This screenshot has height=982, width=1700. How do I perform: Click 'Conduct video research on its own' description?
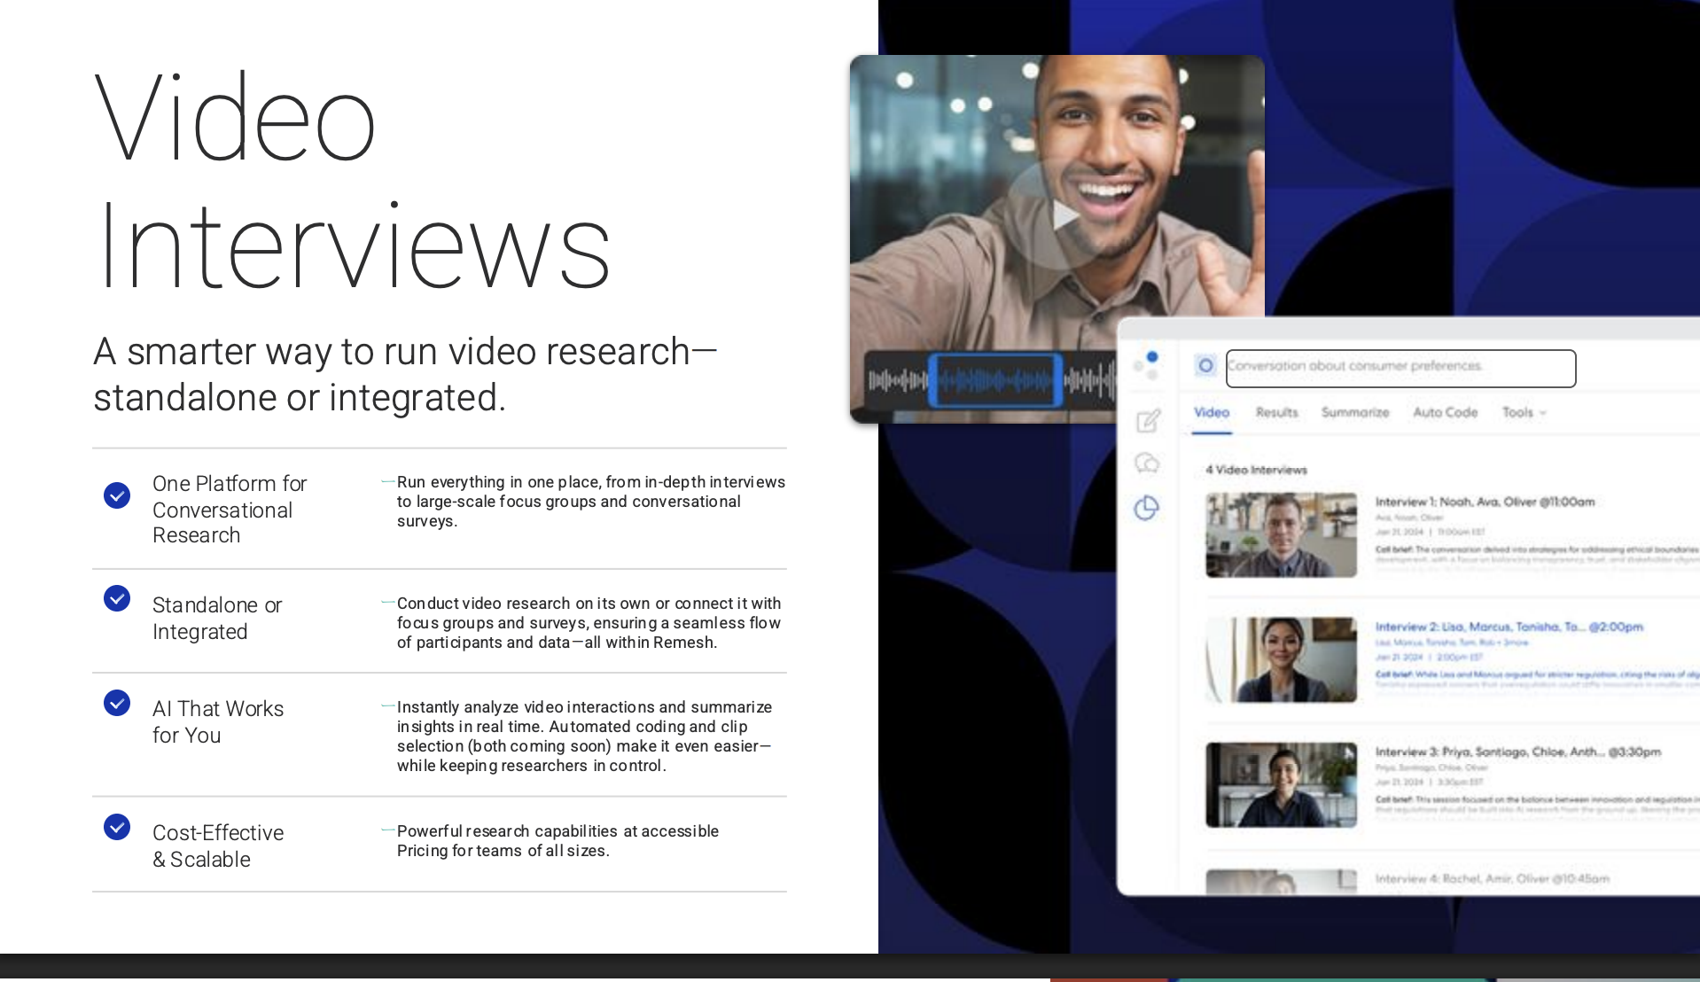coord(589,623)
